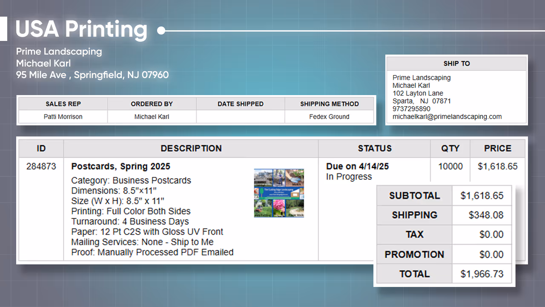Click the phone number 9737295890

(411, 109)
